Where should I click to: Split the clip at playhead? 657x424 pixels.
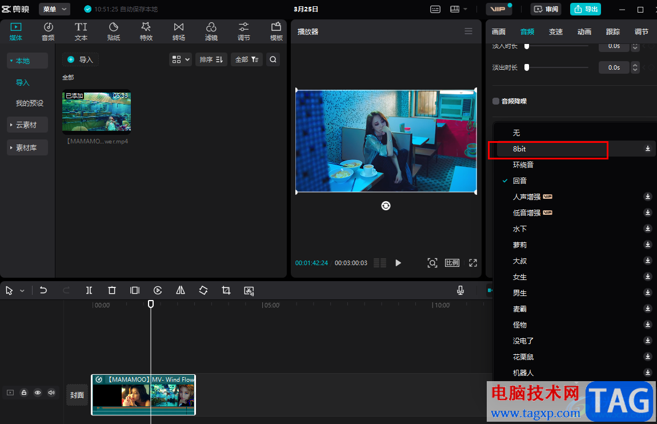(89, 290)
